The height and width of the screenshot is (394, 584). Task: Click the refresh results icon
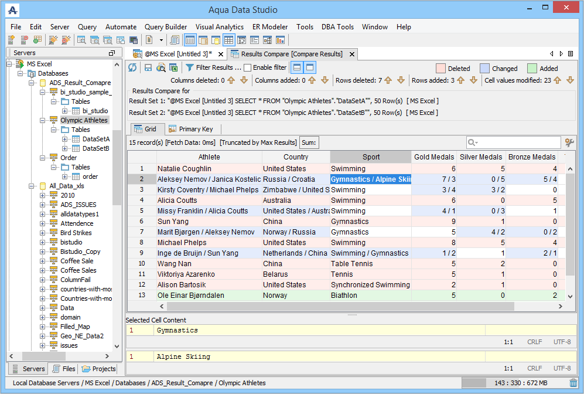pyautogui.click(x=133, y=67)
